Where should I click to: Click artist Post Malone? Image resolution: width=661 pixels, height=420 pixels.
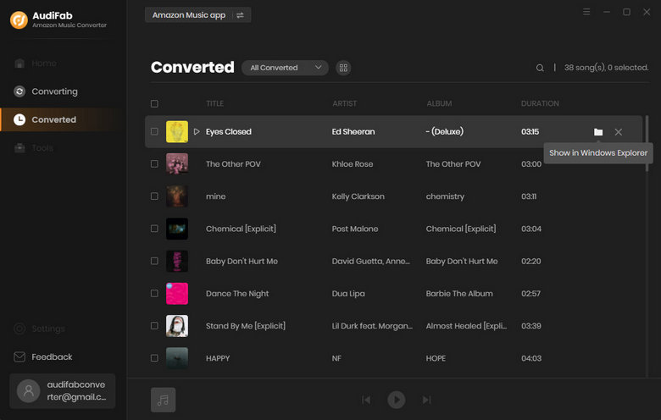(x=355, y=229)
